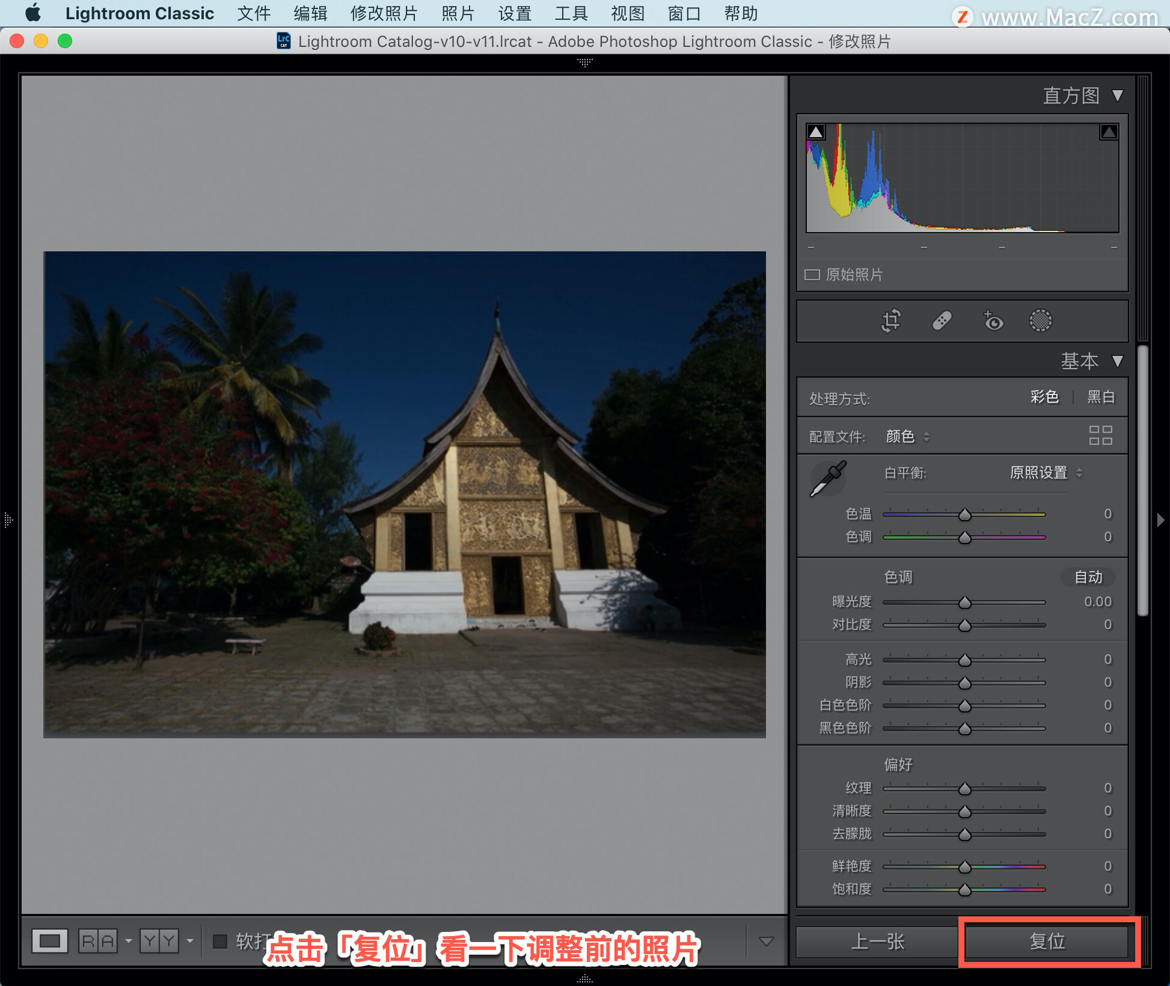
Task: Open the Masking tool circle icon
Action: click(1040, 321)
